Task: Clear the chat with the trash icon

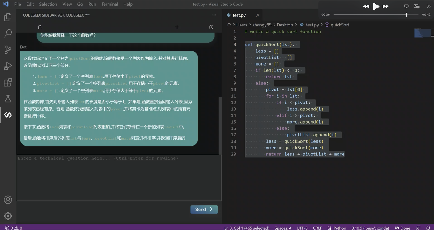Action: click(39, 27)
